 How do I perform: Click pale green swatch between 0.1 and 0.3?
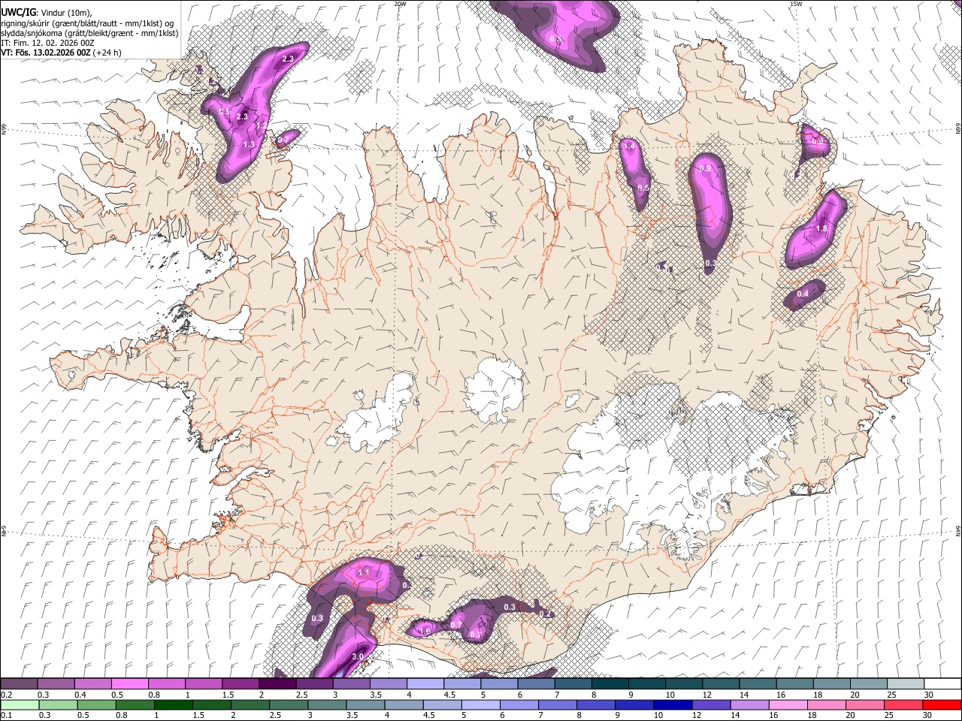(20, 705)
